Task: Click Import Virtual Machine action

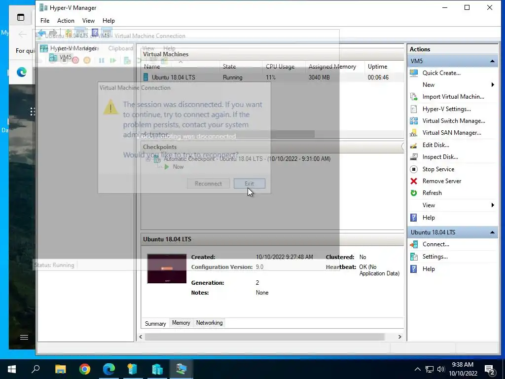Action: tap(453, 97)
